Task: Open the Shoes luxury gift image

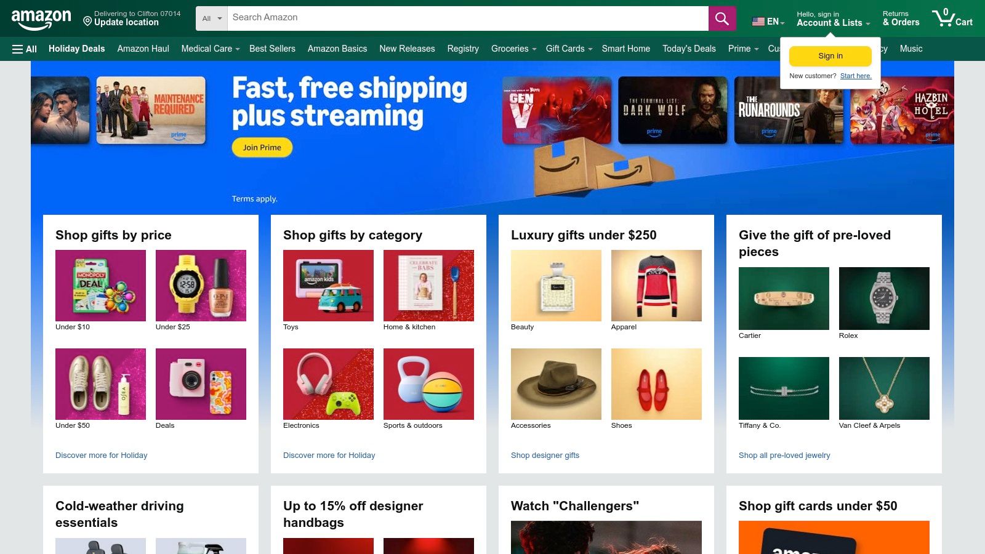Action: [656, 384]
